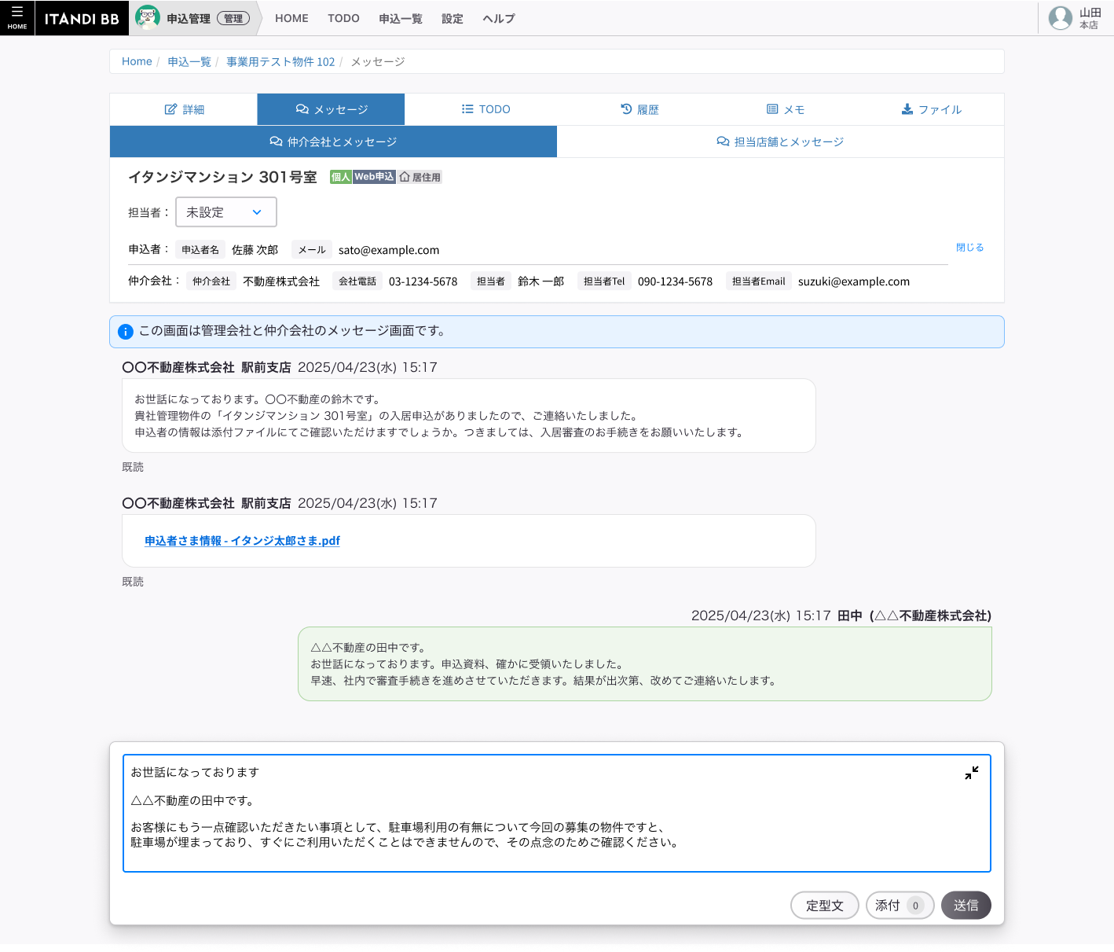This screenshot has width=1114, height=952.
Task: Click the 管理 badge in the header
Action: click(233, 18)
